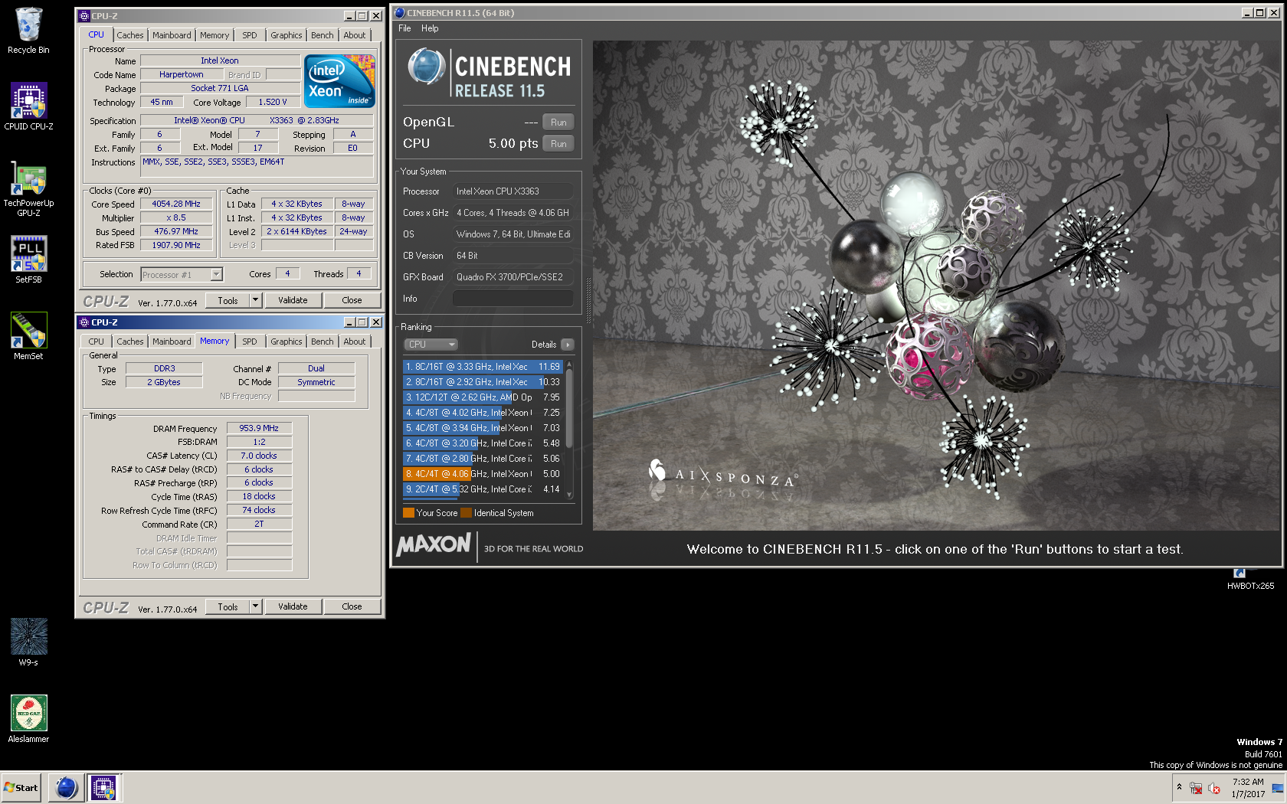Select ranking entry 12C/12T @ 2.62 GHz AMD
This screenshot has width=1287, height=804.
pyautogui.click(x=483, y=397)
